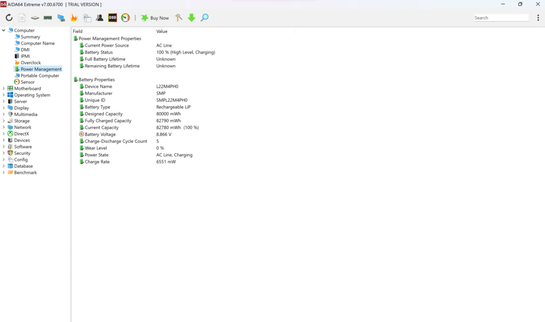Select the Power State row
Image resolution: width=545 pixels, height=322 pixels.
(x=184, y=155)
